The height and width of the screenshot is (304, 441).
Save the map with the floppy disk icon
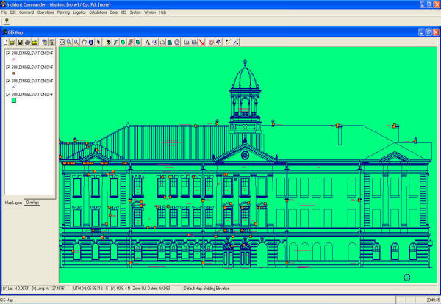click(20, 42)
